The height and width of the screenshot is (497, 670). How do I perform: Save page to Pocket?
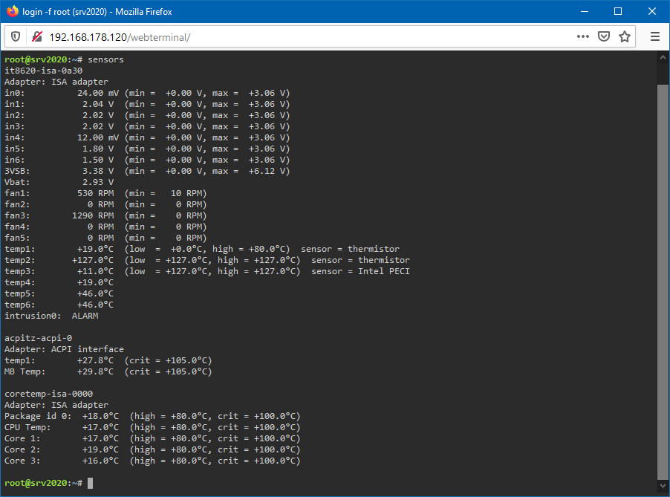coord(604,36)
